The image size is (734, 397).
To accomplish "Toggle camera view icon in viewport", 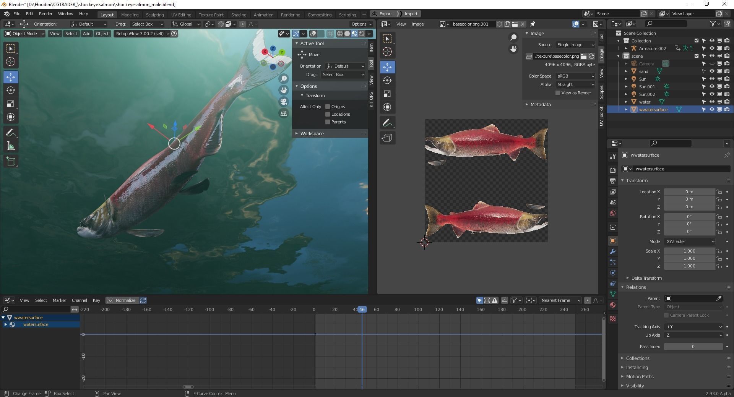I will [284, 102].
